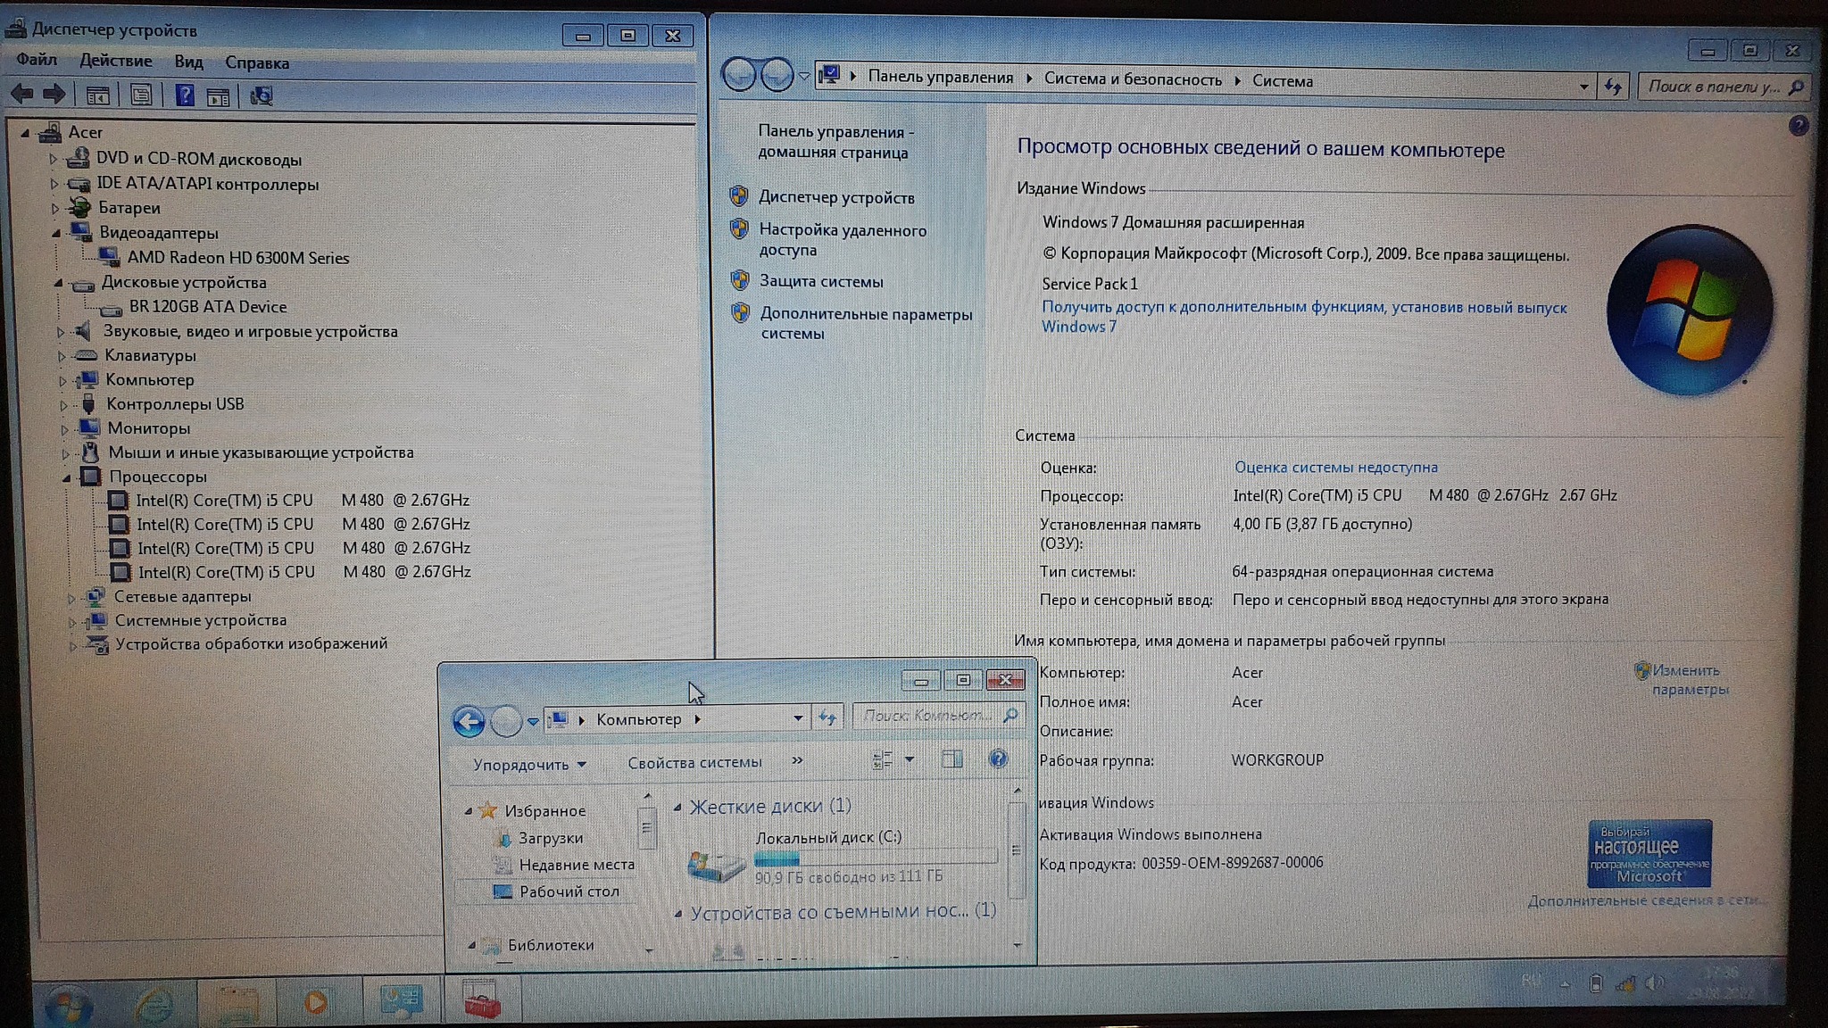Click the refresh icon in Computer address bar
This screenshot has height=1028, width=1828.
[x=827, y=717]
